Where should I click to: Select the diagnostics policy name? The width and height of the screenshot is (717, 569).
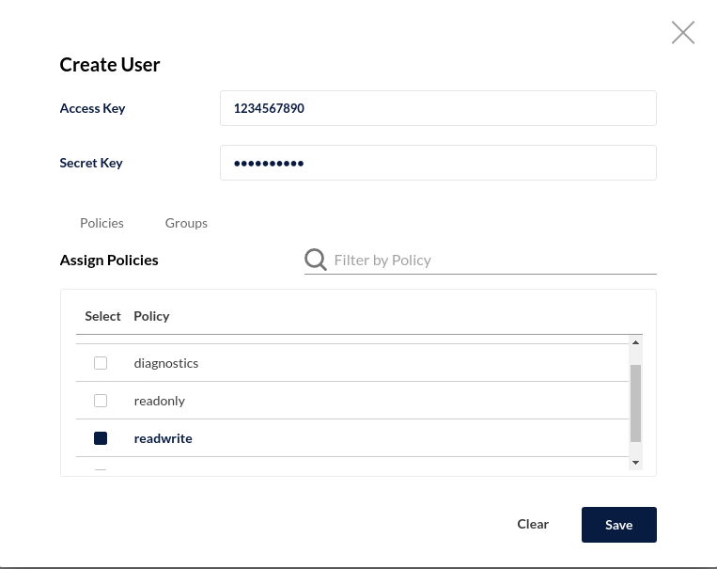pyautogui.click(x=166, y=363)
